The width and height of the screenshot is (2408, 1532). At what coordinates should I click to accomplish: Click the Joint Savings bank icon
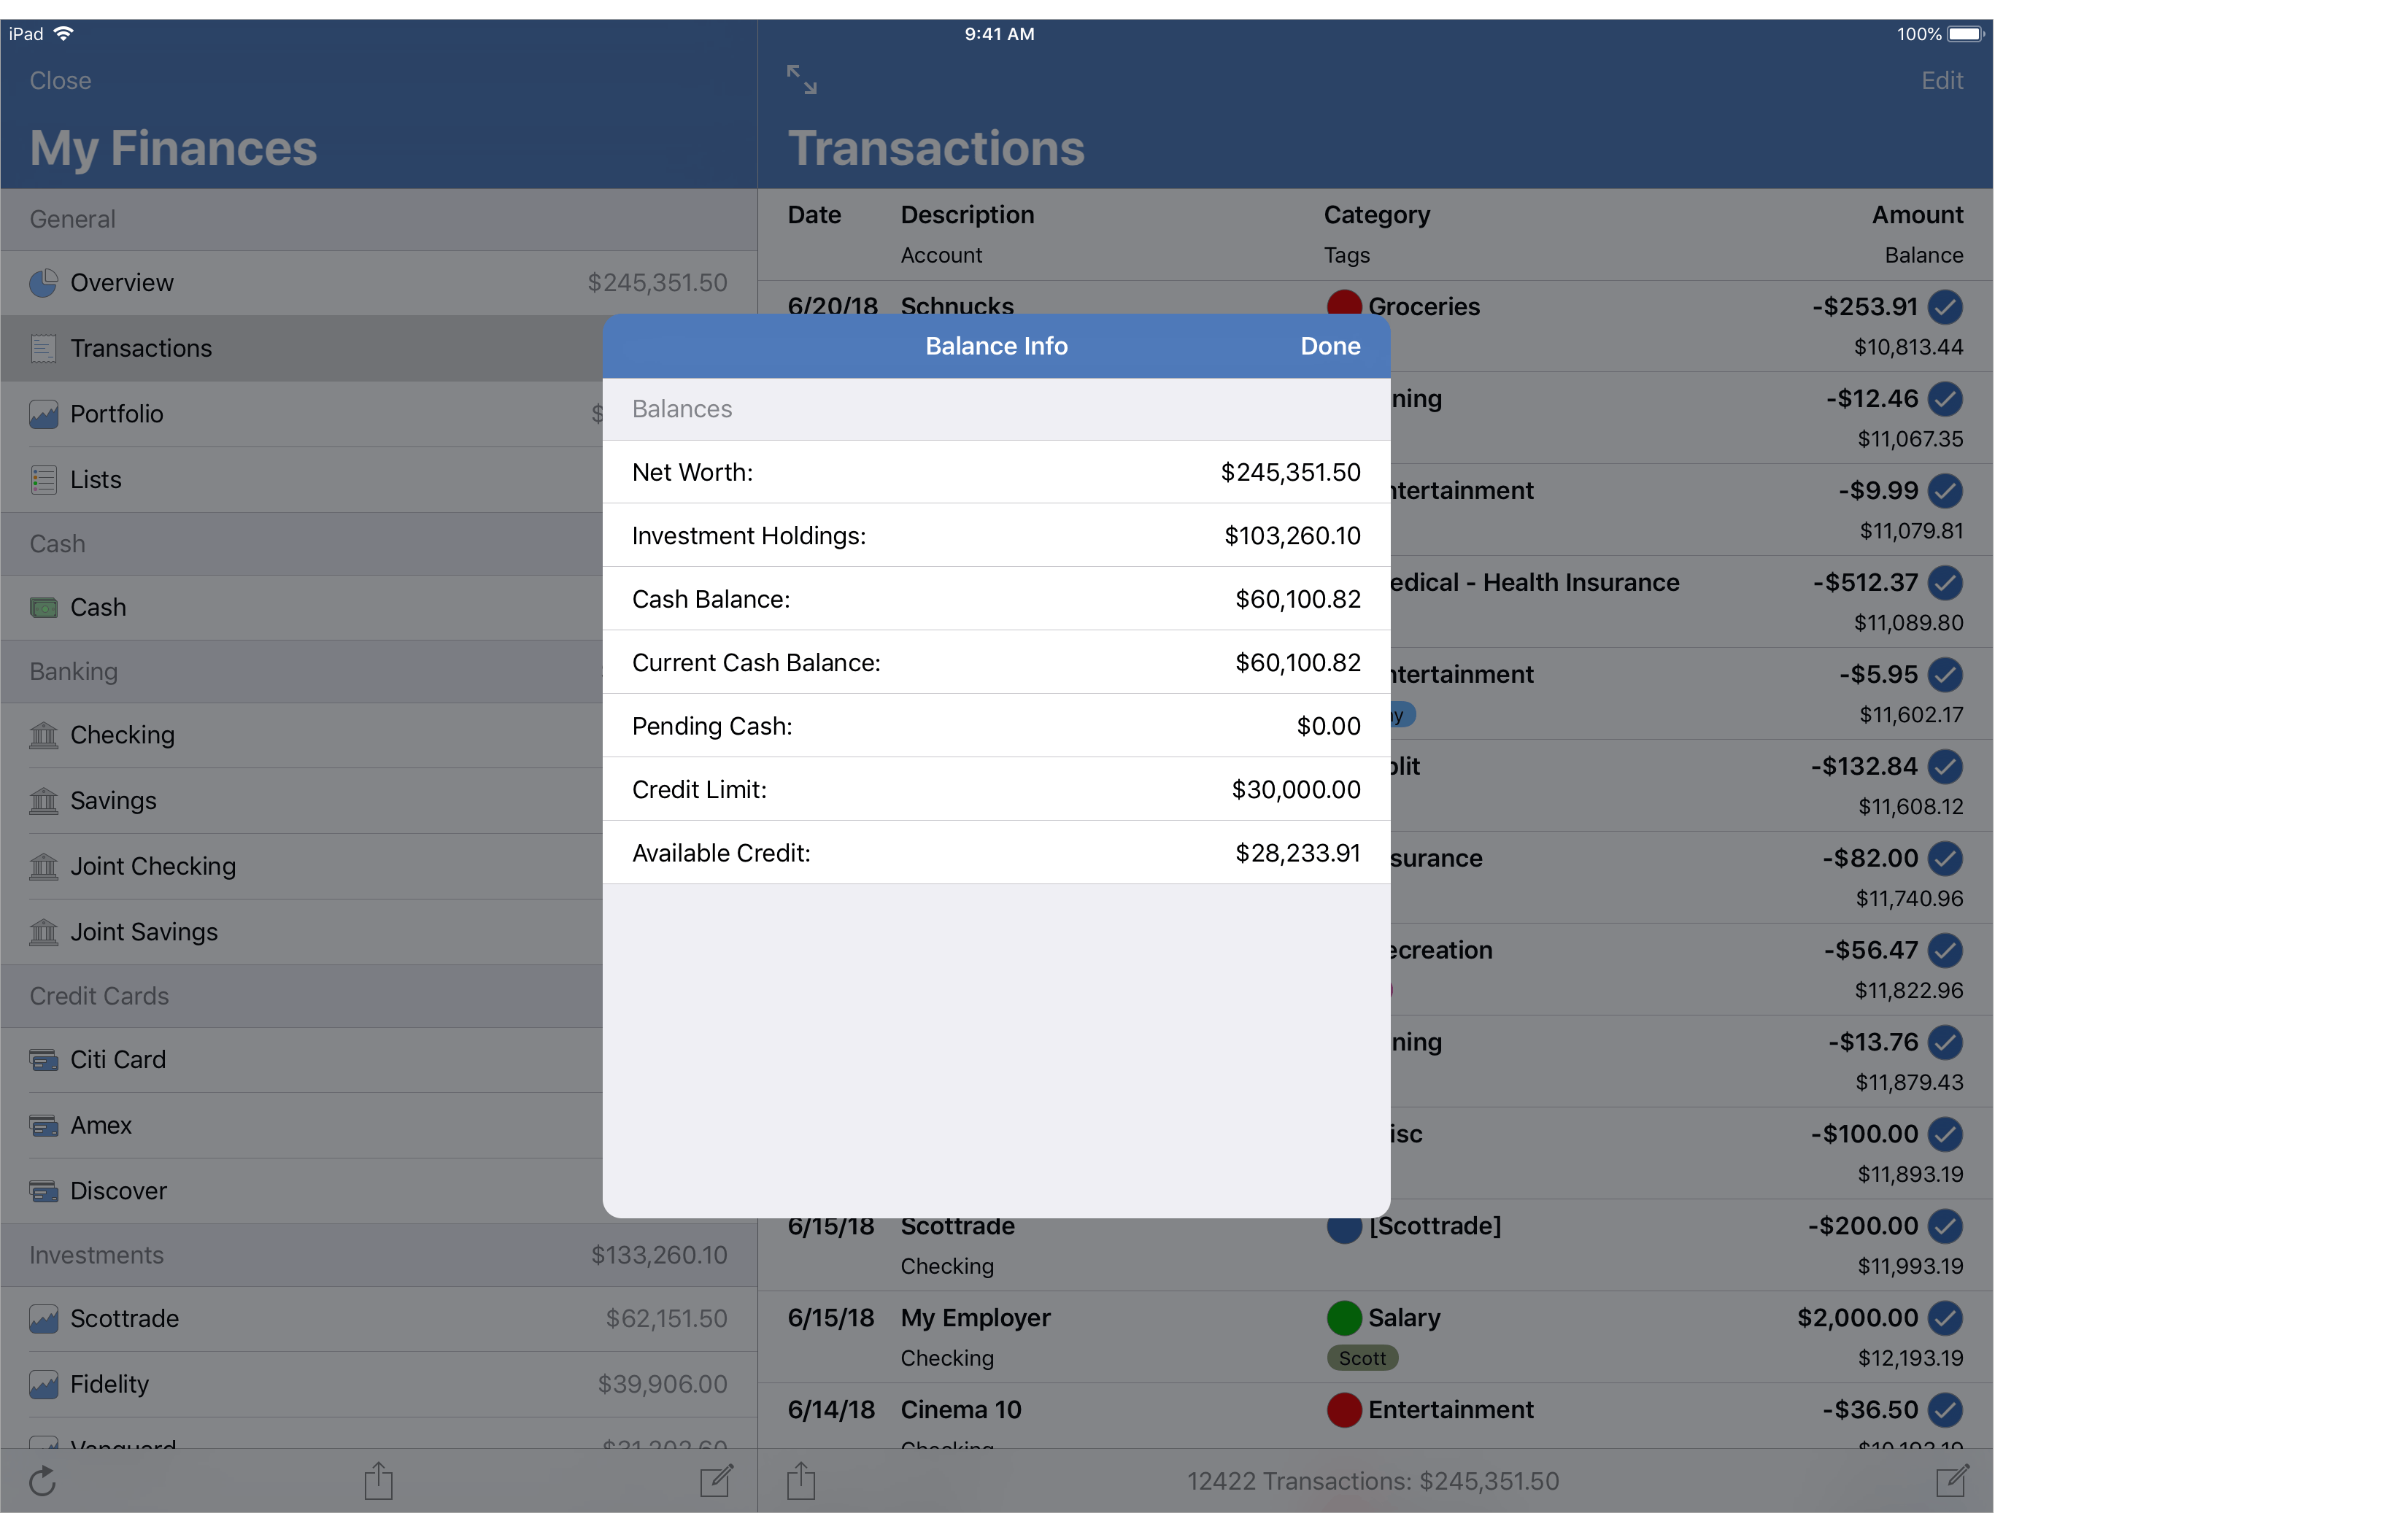pos(43,932)
